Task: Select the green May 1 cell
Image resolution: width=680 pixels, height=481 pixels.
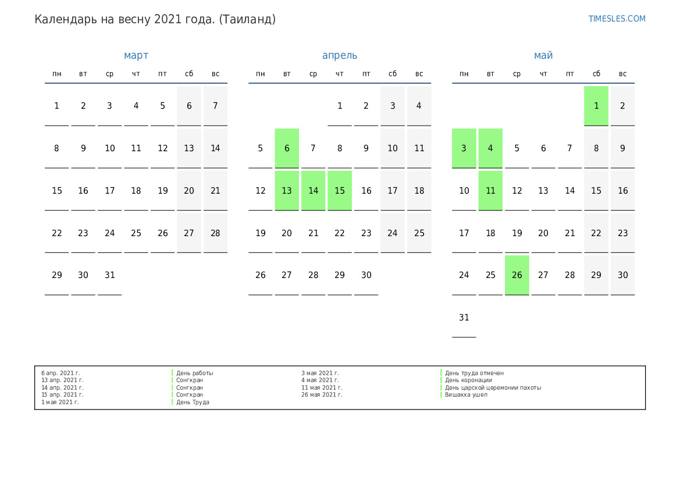Action: [x=596, y=106]
